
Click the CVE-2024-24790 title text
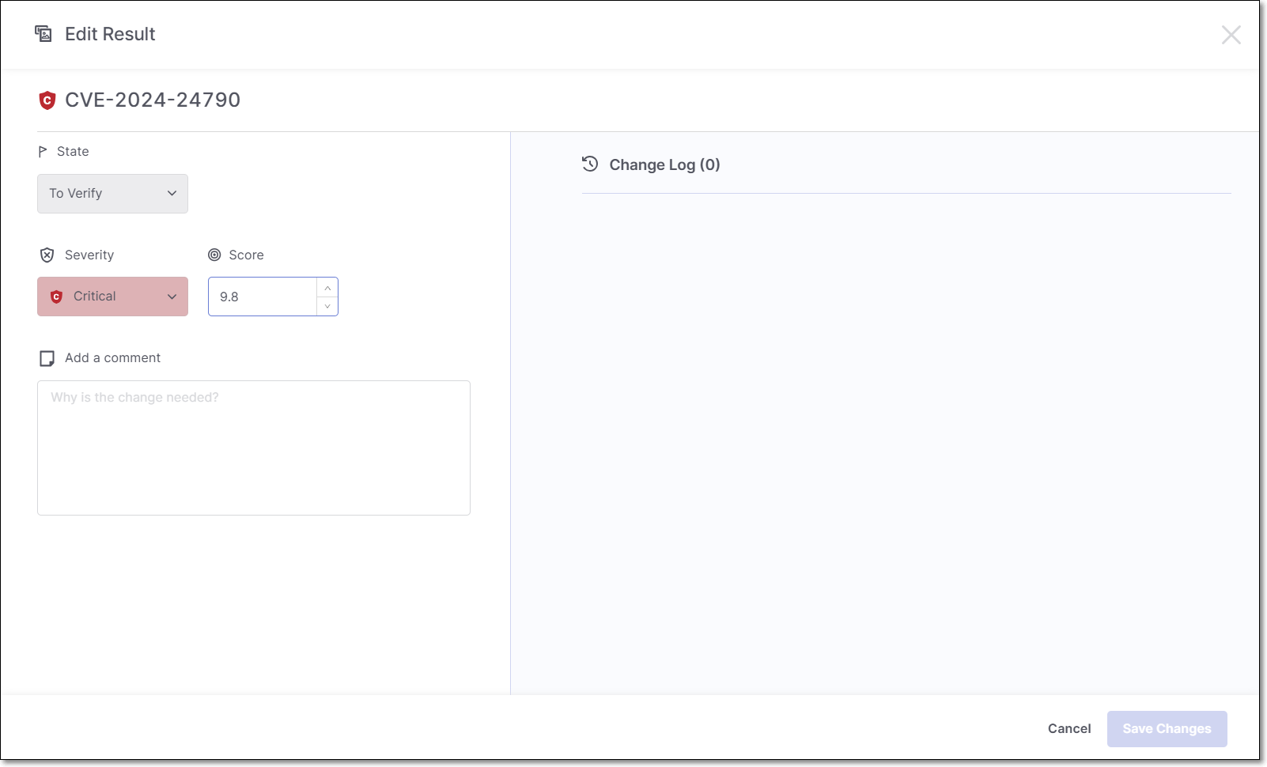point(153,100)
